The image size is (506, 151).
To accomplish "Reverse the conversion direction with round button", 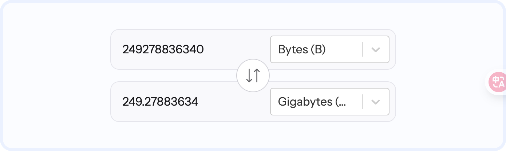I will [253, 75].
